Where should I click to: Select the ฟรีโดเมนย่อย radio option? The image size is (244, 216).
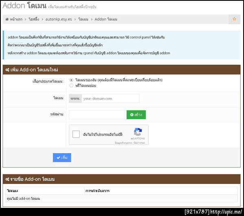click(71, 85)
